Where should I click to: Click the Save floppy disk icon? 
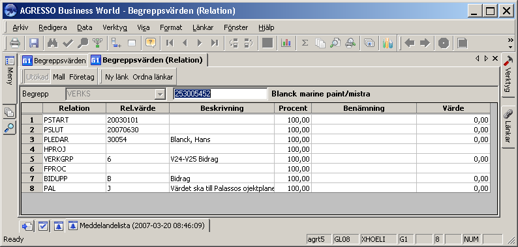click(34, 43)
